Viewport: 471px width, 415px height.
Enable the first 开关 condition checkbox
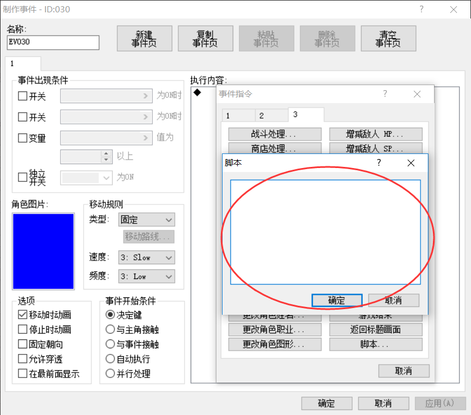tap(22, 96)
